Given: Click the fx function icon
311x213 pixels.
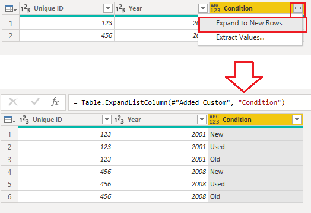Looking at the screenshot, I should tap(55, 102).
